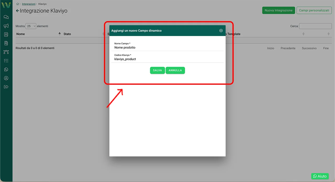Viewport: 335px width, 182px height.
Task: Go to the Integrazioni breadcrumb link
Action: tap(29, 4)
